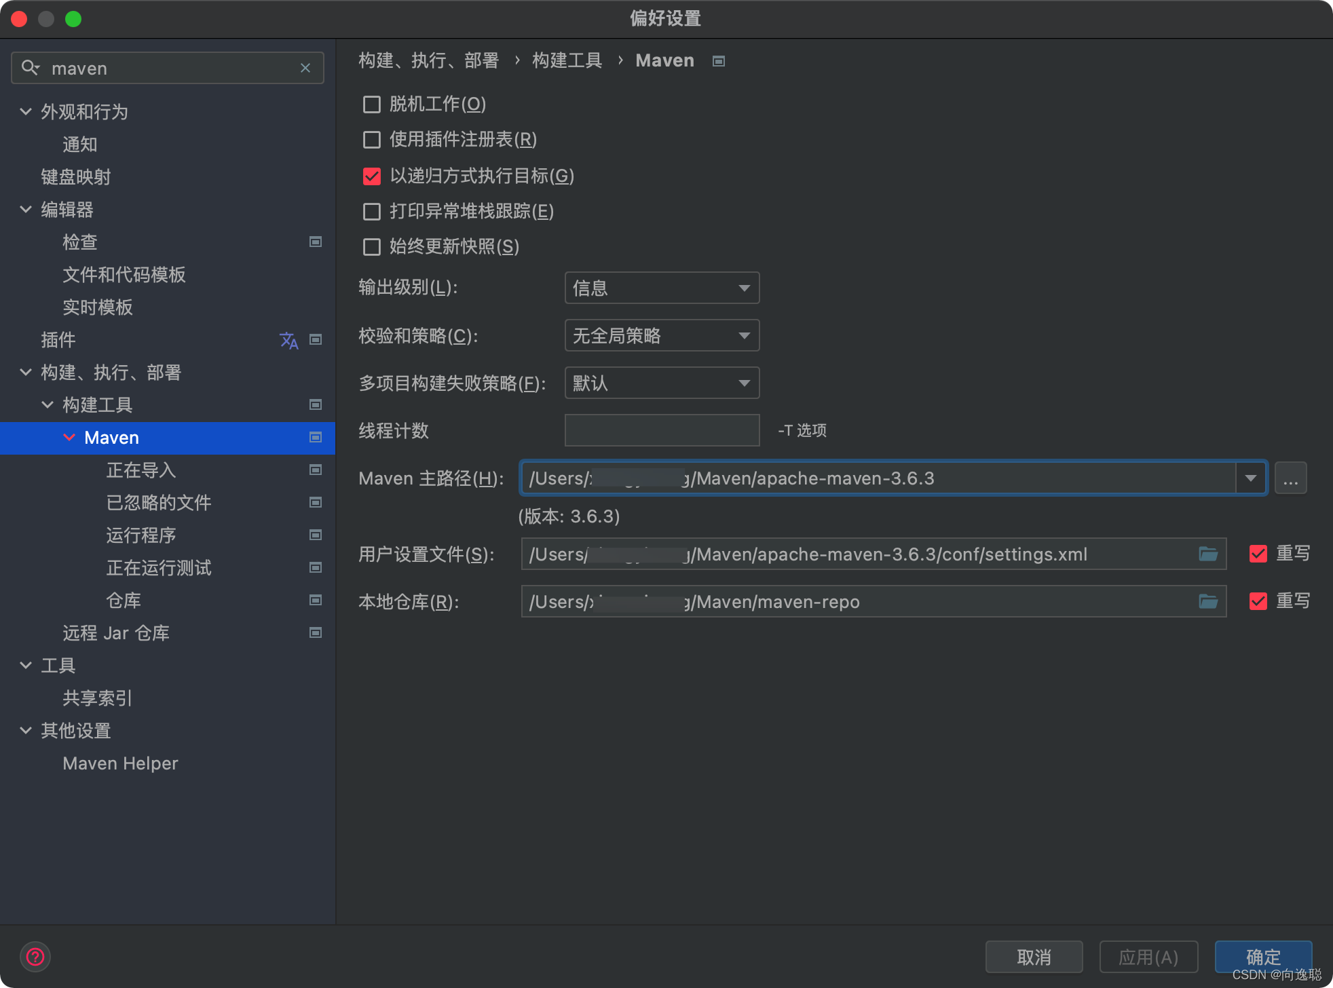Select 键盘映射 in settings tree
This screenshot has height=988, width=1333.
[x=76, y=176]
